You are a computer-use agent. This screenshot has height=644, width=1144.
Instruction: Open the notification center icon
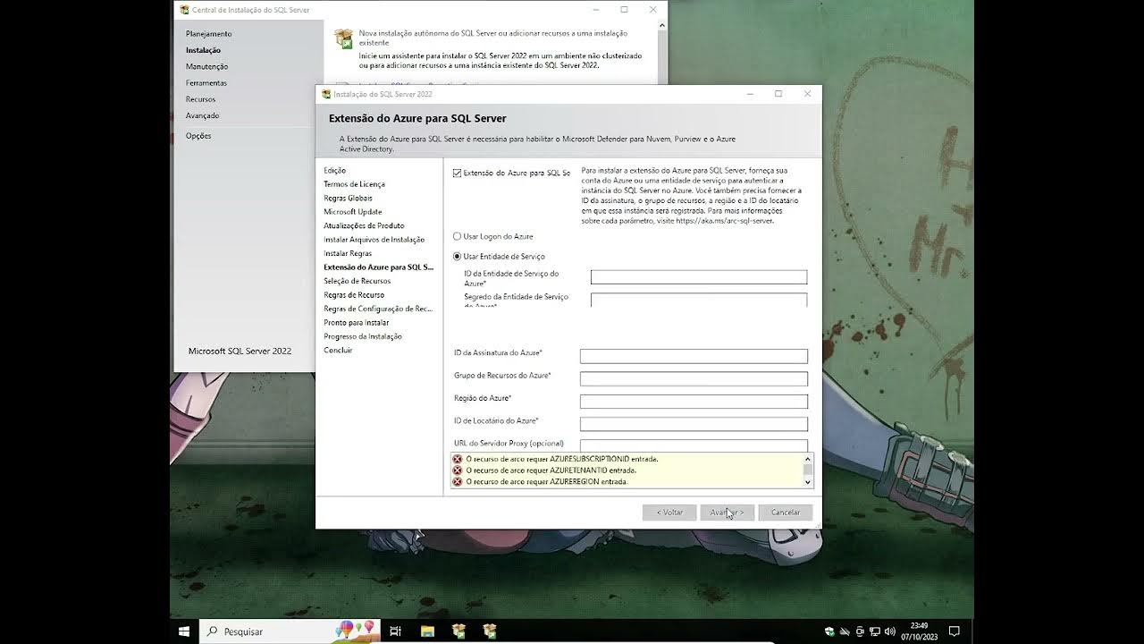click(x=954, y=631)
